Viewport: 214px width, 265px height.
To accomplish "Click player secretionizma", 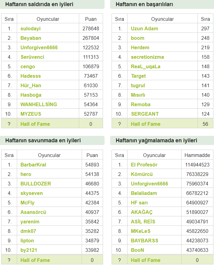I will point(147,57).
